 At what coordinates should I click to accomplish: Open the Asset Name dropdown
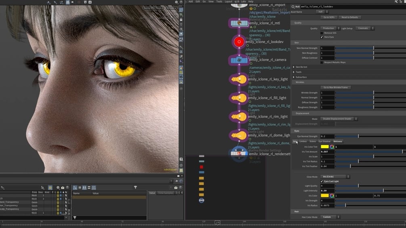322,12
